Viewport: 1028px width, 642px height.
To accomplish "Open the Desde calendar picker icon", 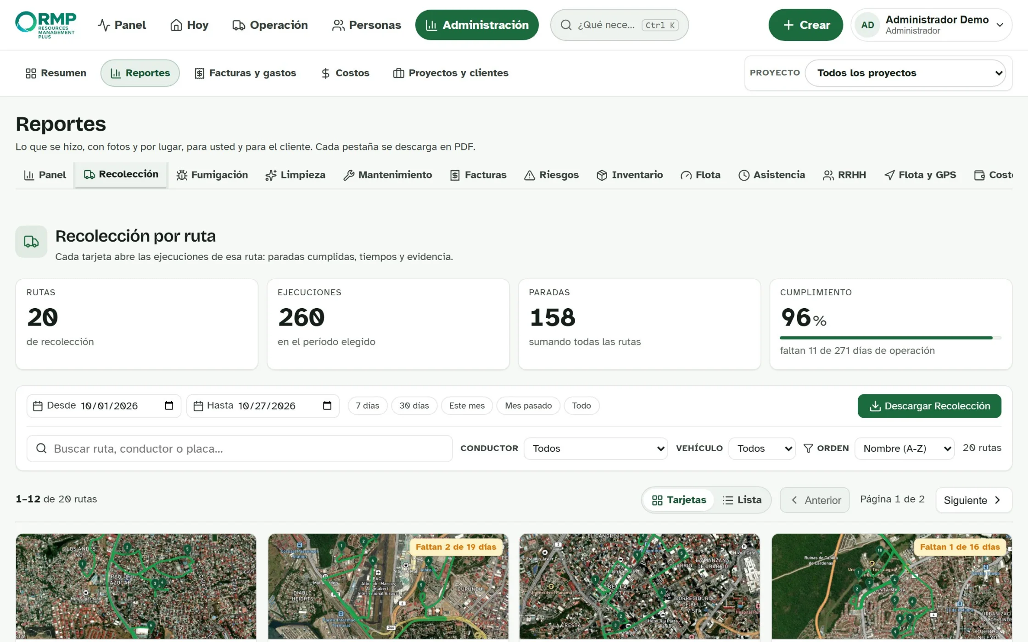I will pyautogui.click(x=169, y=405).
